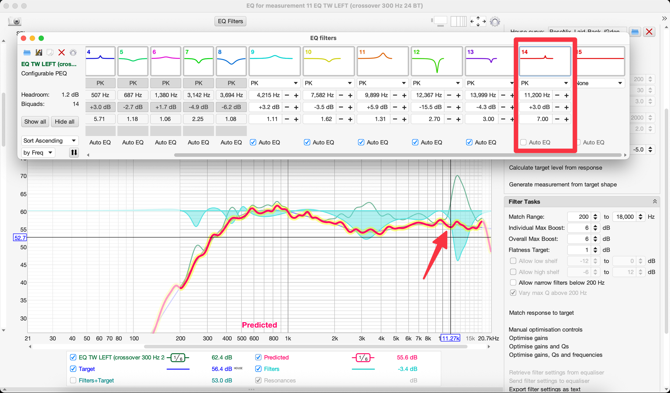The height and width of the screenshot is (393, 670).
Task: Enable the Filters+Target trace checkbox
Action: [73, 380]
